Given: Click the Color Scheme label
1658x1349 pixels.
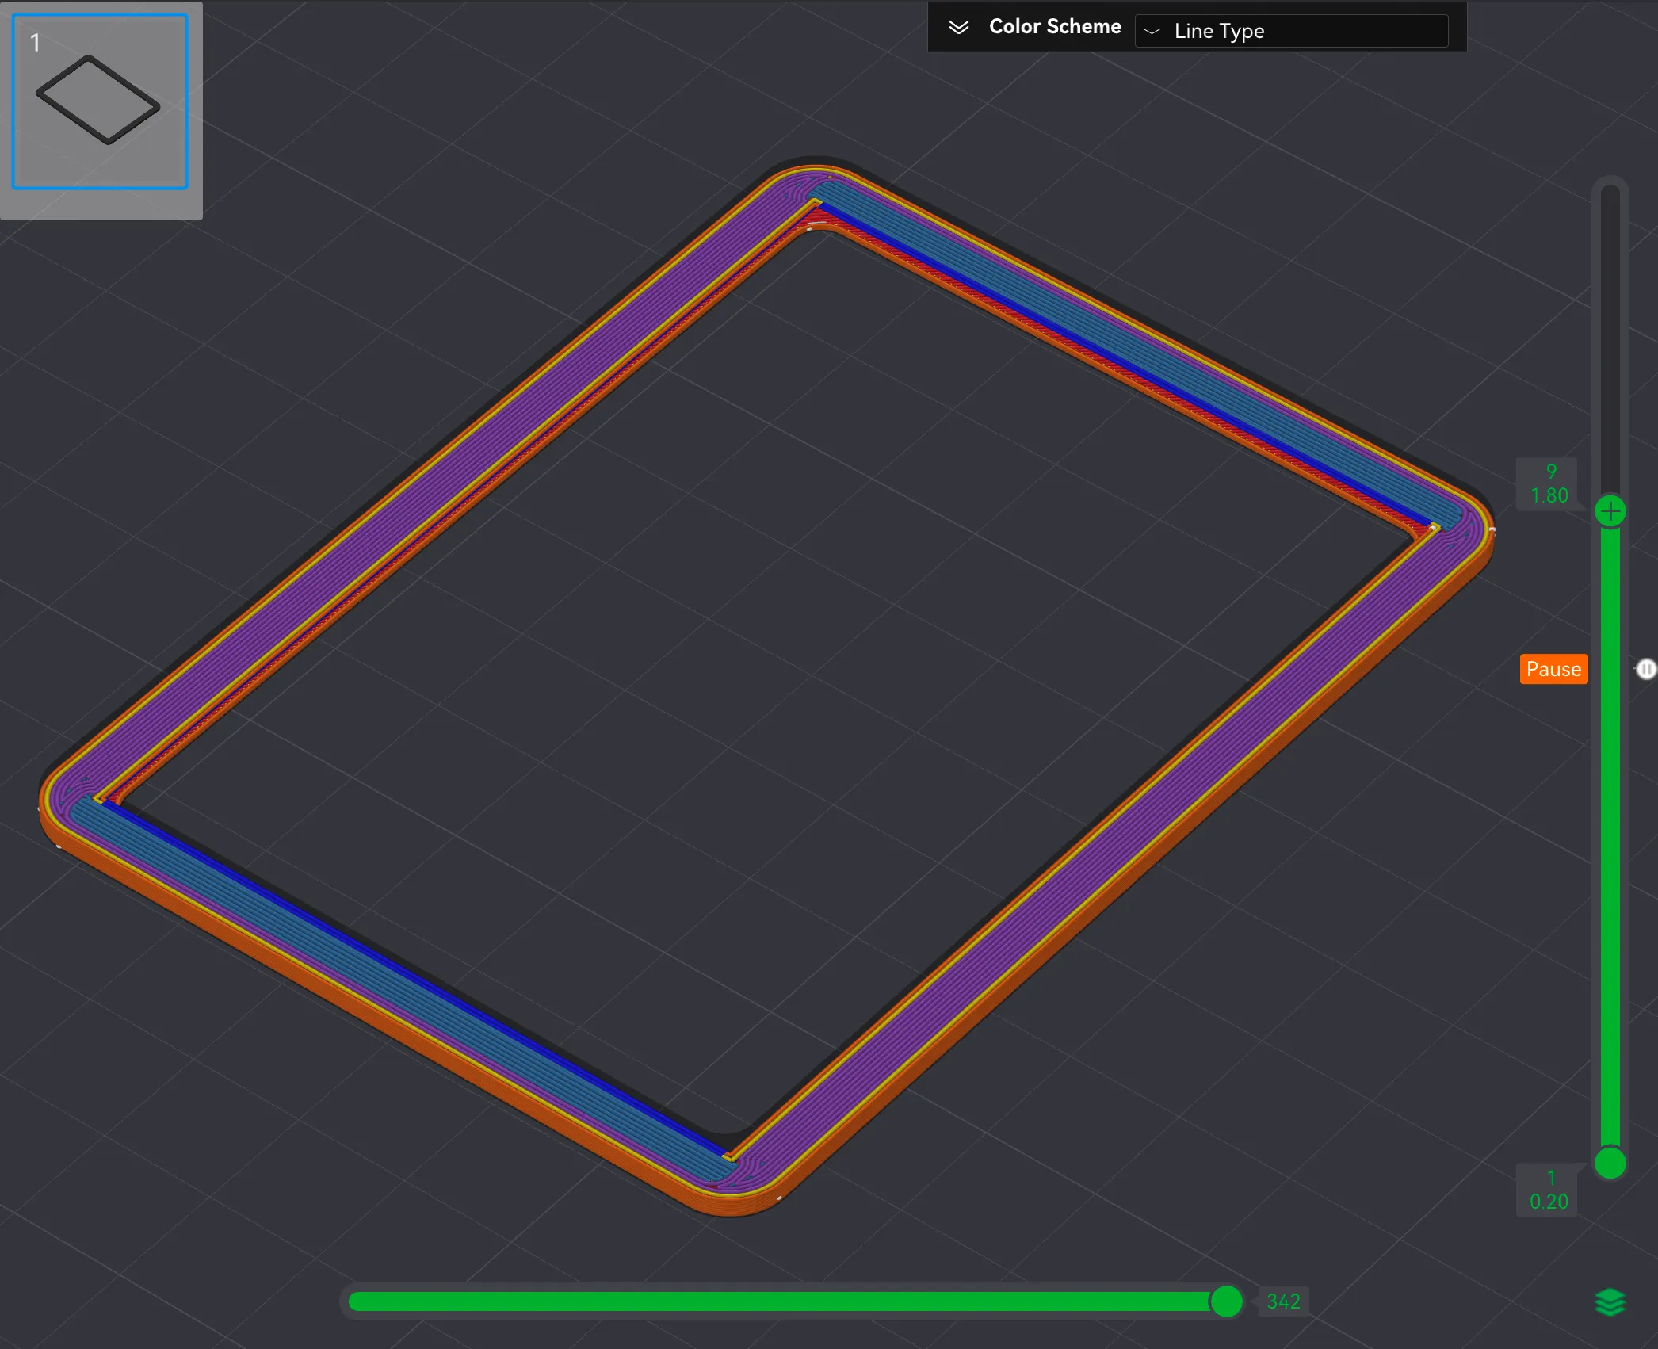Looking at the screenshot, I should pyautogui.click(x=1055, y=27).
